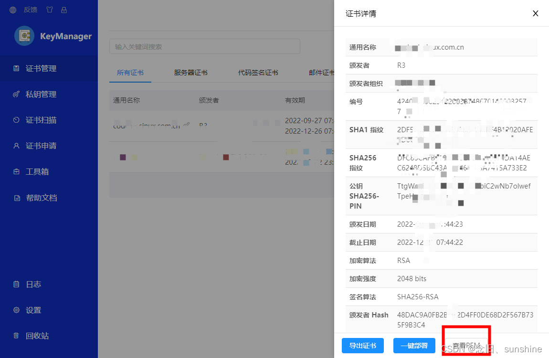Click the globe language icon
This screenshot has width=549, height=358.
point(12,9)
